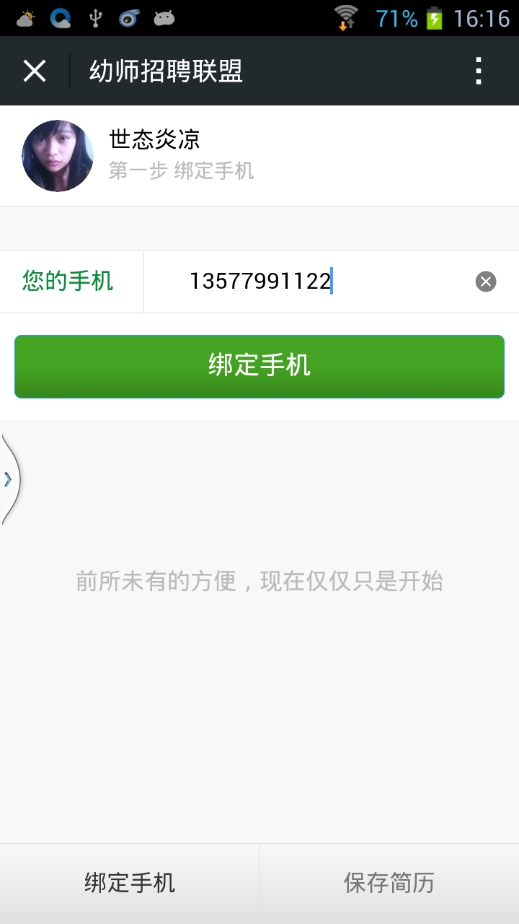Tap the USB connection status icon
This screenshot has height=924, width=519.
coord(95,18)
